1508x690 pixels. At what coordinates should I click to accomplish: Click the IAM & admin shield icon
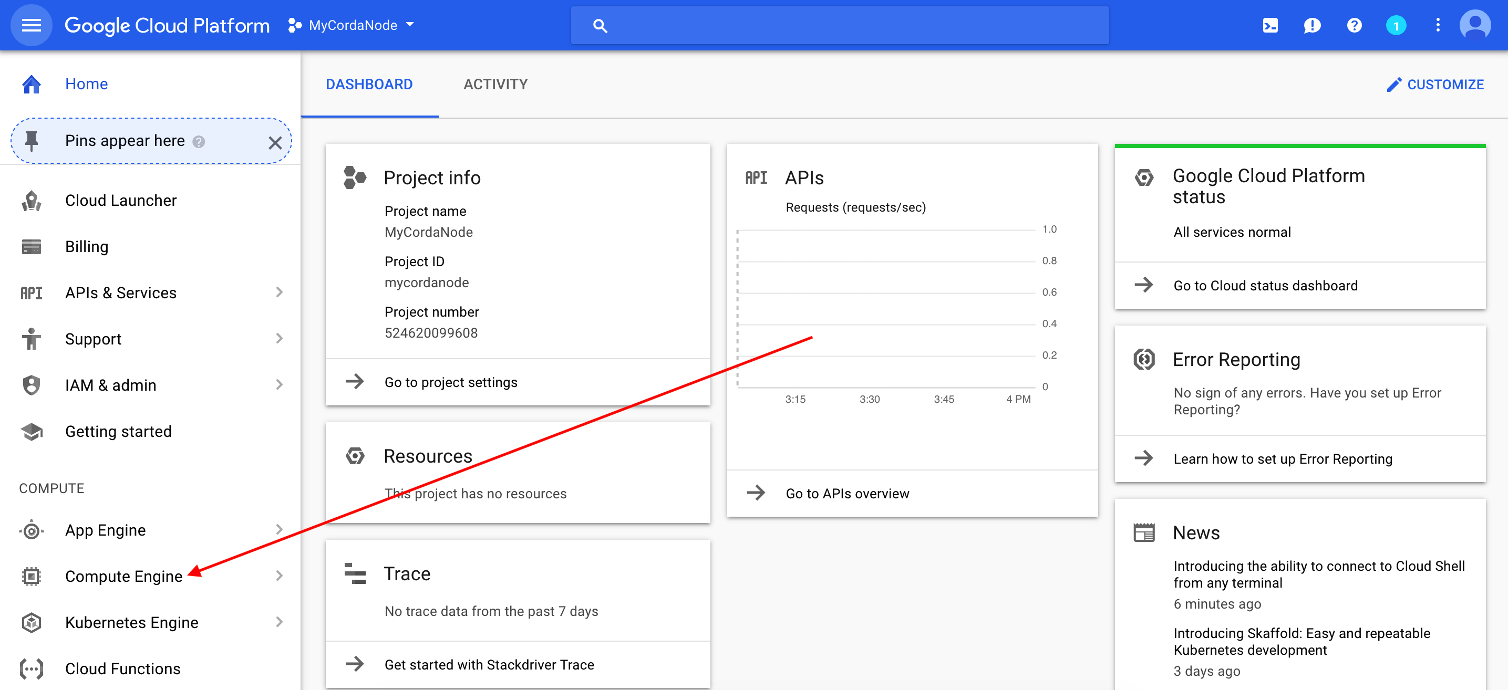tap(32, 385)
